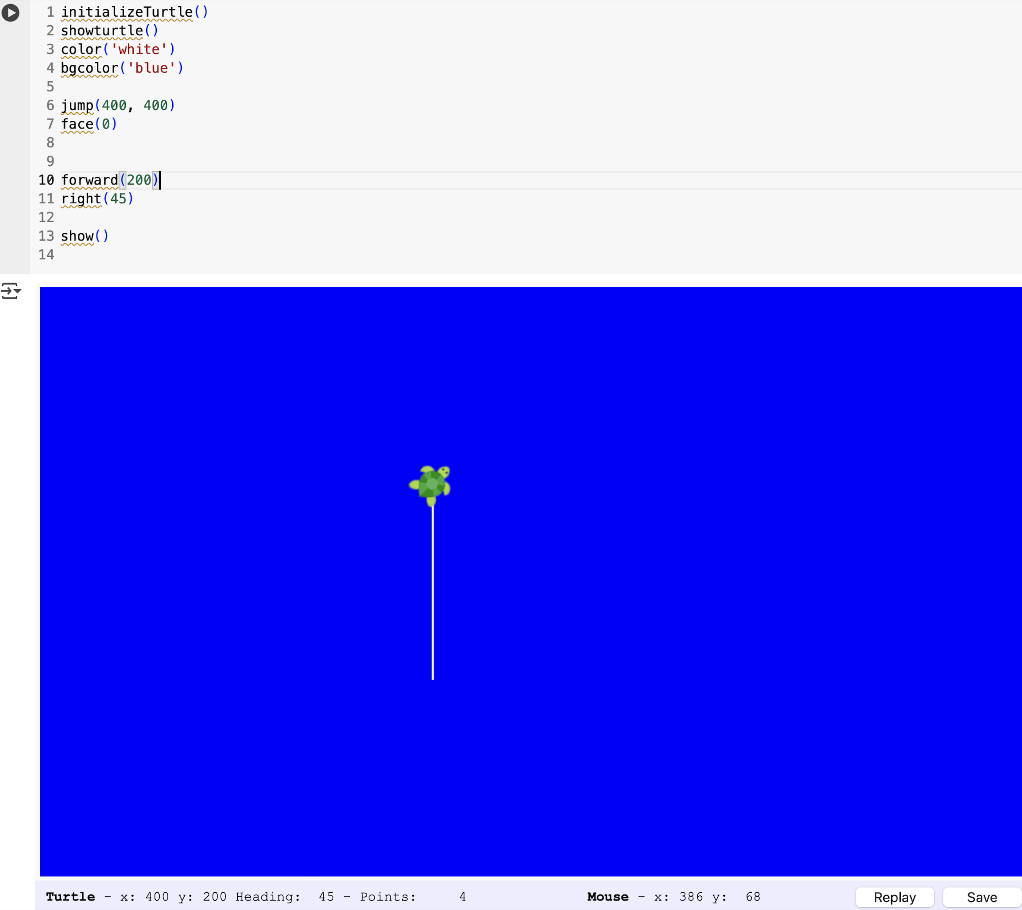
Task: Click the bgcolor('blue') line
Action: click(122, 68)
